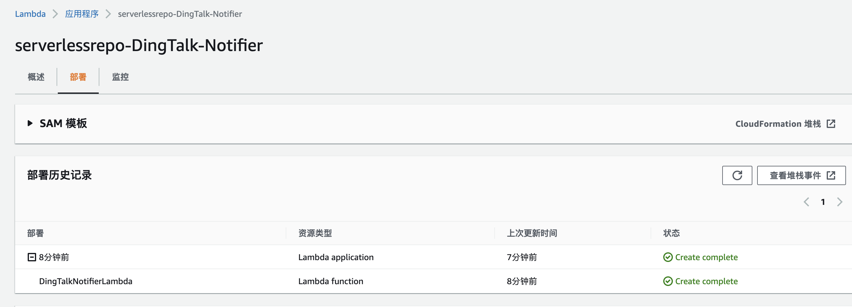
Task: Click page number 1 in pagination
Action: 823,202
